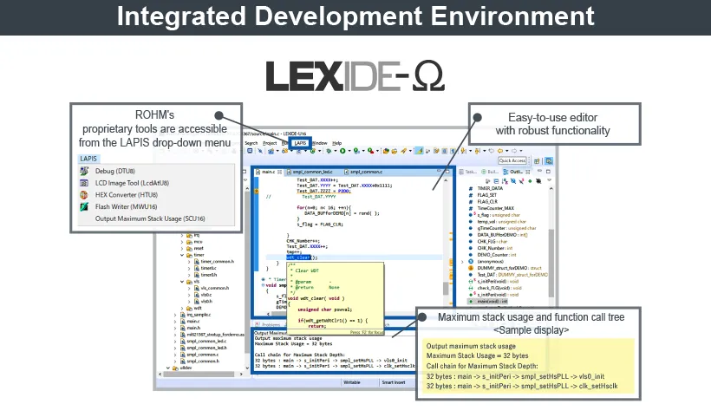Open the Help menu
The width and height of the screenshot is (711, 417).
coord(337,143)
